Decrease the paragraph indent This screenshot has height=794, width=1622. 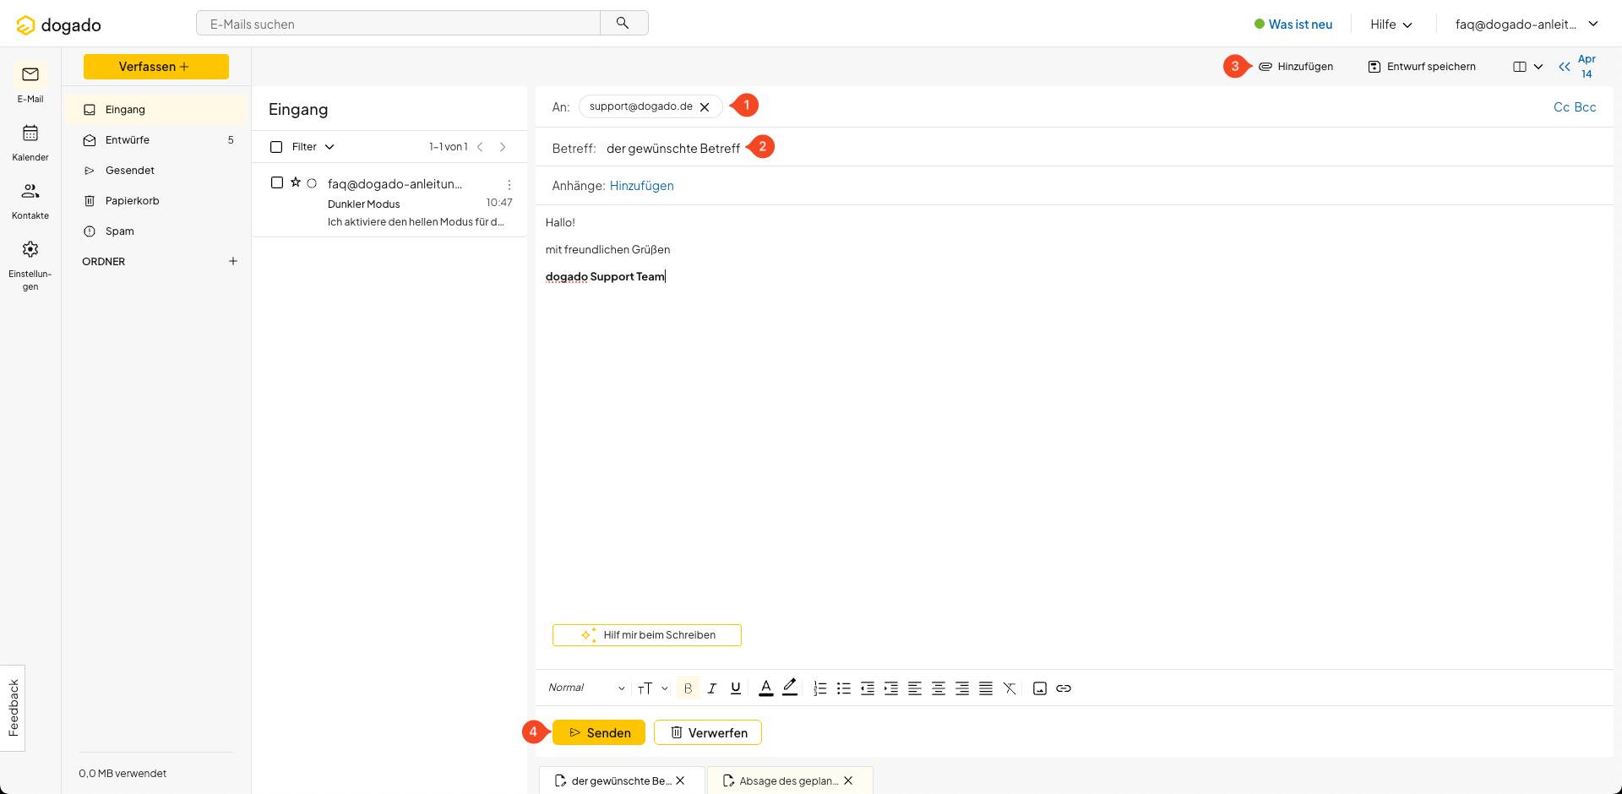867,688
